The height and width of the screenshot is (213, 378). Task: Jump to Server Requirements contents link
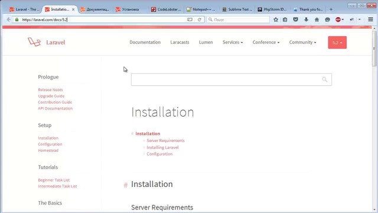point(165,141)
